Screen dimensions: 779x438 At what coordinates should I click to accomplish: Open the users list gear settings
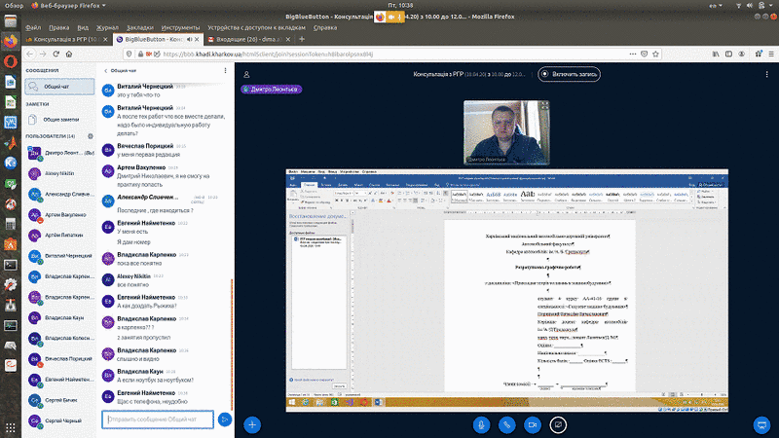90,136
